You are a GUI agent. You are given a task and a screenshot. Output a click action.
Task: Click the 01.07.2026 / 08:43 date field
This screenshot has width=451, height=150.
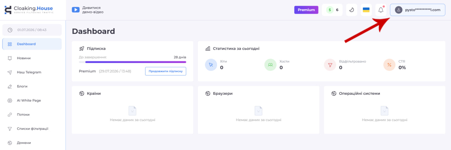click(x=32, y=30)
